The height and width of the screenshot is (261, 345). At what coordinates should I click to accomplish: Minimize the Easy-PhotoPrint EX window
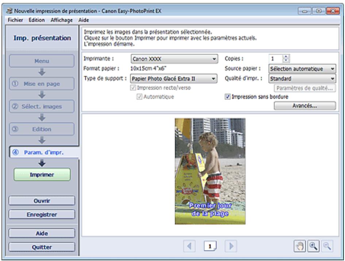click(304, 11)
